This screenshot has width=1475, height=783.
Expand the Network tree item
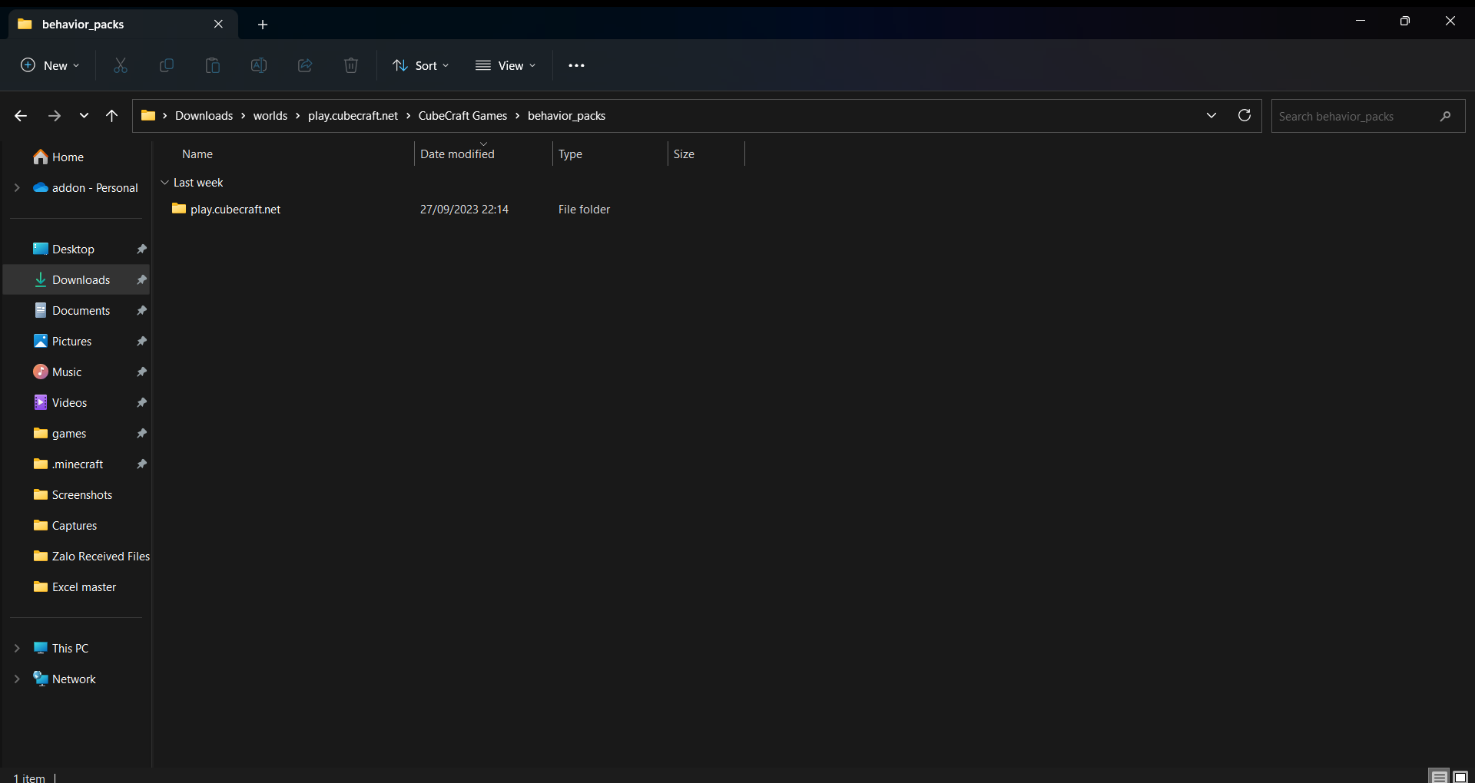point(17,678)
